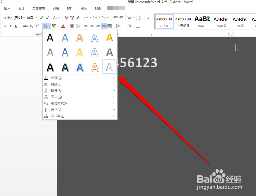The width and height of the screenshot is (256, 196).
Task: Apply the 标题 2 style
Action: pos(221,21)
